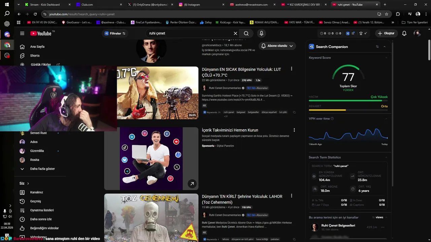This screenshot has width=431, height=242.
Task: Click the vidIQ sparkle AI icon in header
Action: click(x=366, y=33)
